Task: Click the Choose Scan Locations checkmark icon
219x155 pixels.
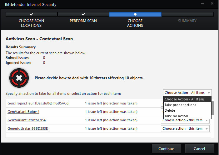Action: click(32, 14)
